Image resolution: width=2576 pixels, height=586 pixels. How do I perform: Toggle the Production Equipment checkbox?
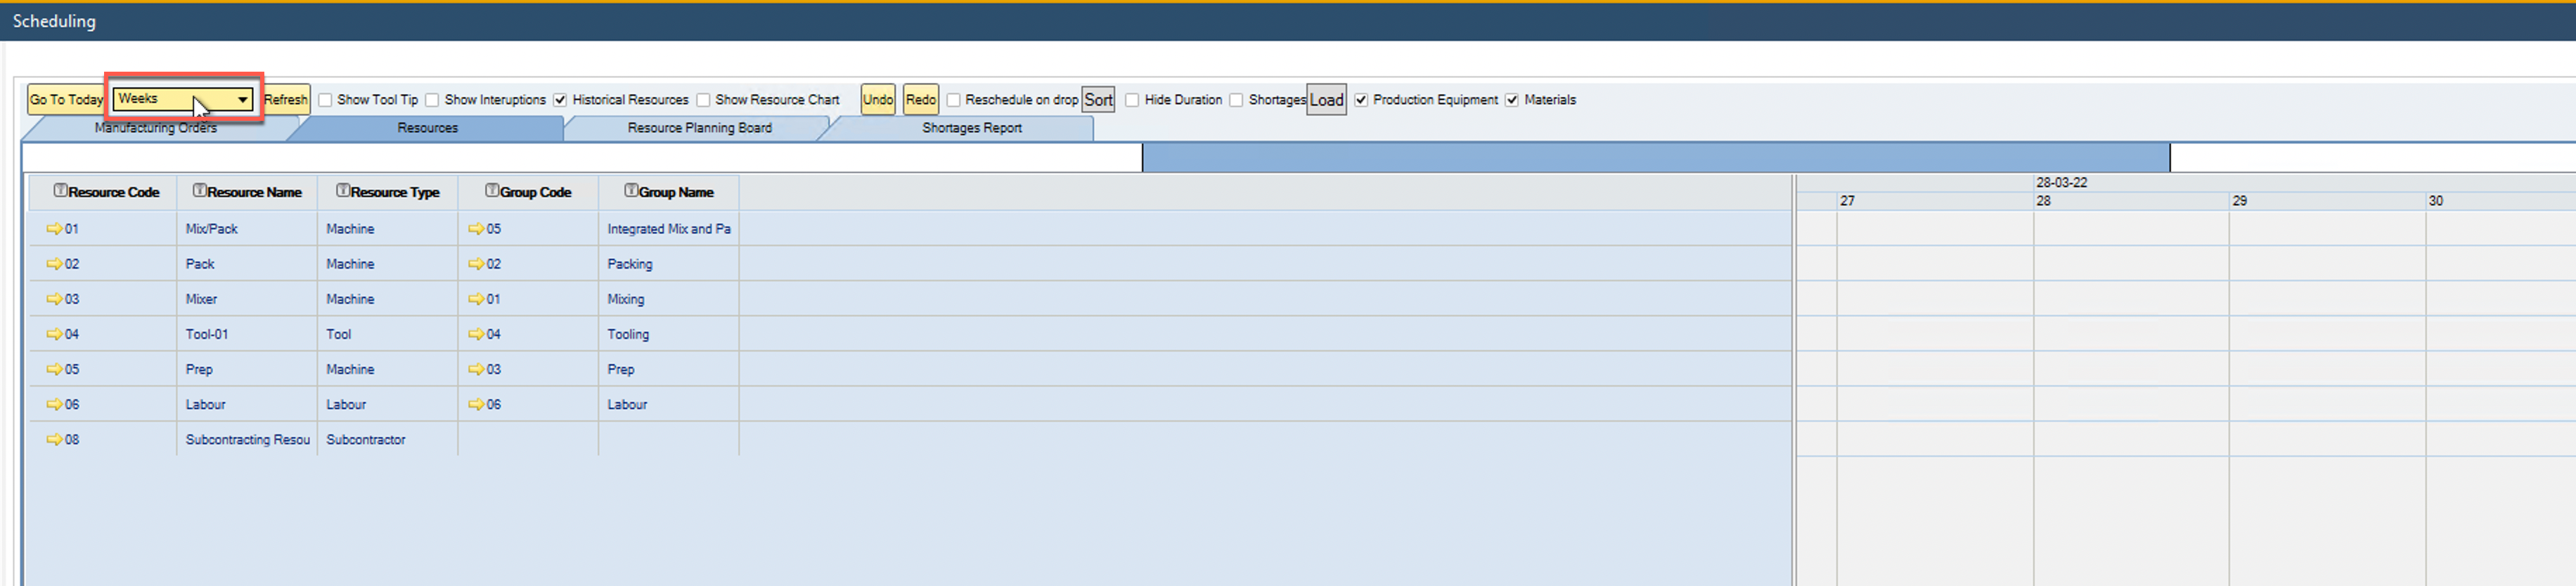pos(1361,100)
